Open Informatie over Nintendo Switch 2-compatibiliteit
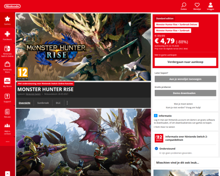Image resolution: width=220 pixels, height=176 pixels. tap(187, 138)
